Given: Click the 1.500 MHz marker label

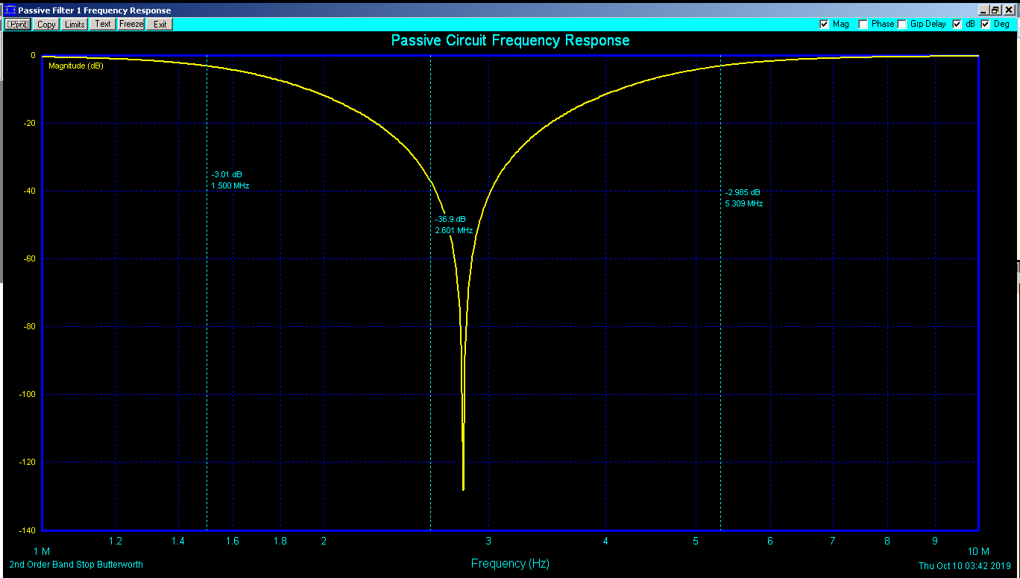Looking at the screenshot, I should (230, 185).
